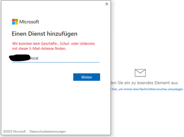Click the red line mit dieser E-Mail-Adresse finden
This screenshot has height=137, width=184.
pos(39,48)
